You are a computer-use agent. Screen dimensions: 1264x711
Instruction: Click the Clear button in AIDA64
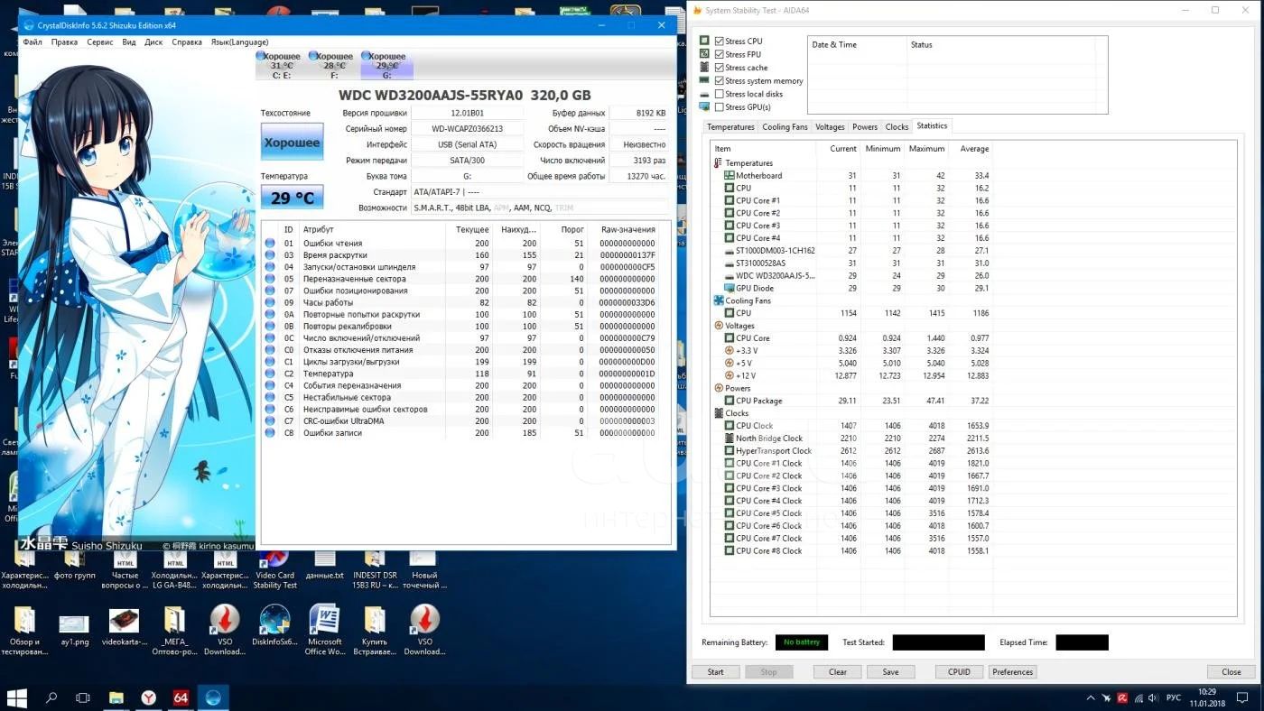tap(838, 671)
